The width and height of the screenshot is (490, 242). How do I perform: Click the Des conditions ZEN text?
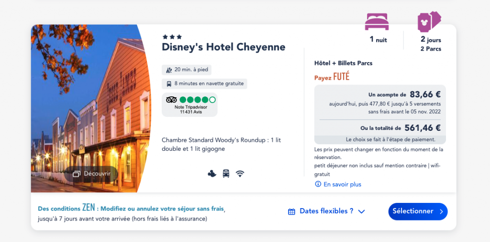[66, 208]
